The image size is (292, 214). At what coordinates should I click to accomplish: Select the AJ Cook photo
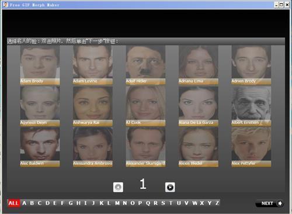click(145, 106)
